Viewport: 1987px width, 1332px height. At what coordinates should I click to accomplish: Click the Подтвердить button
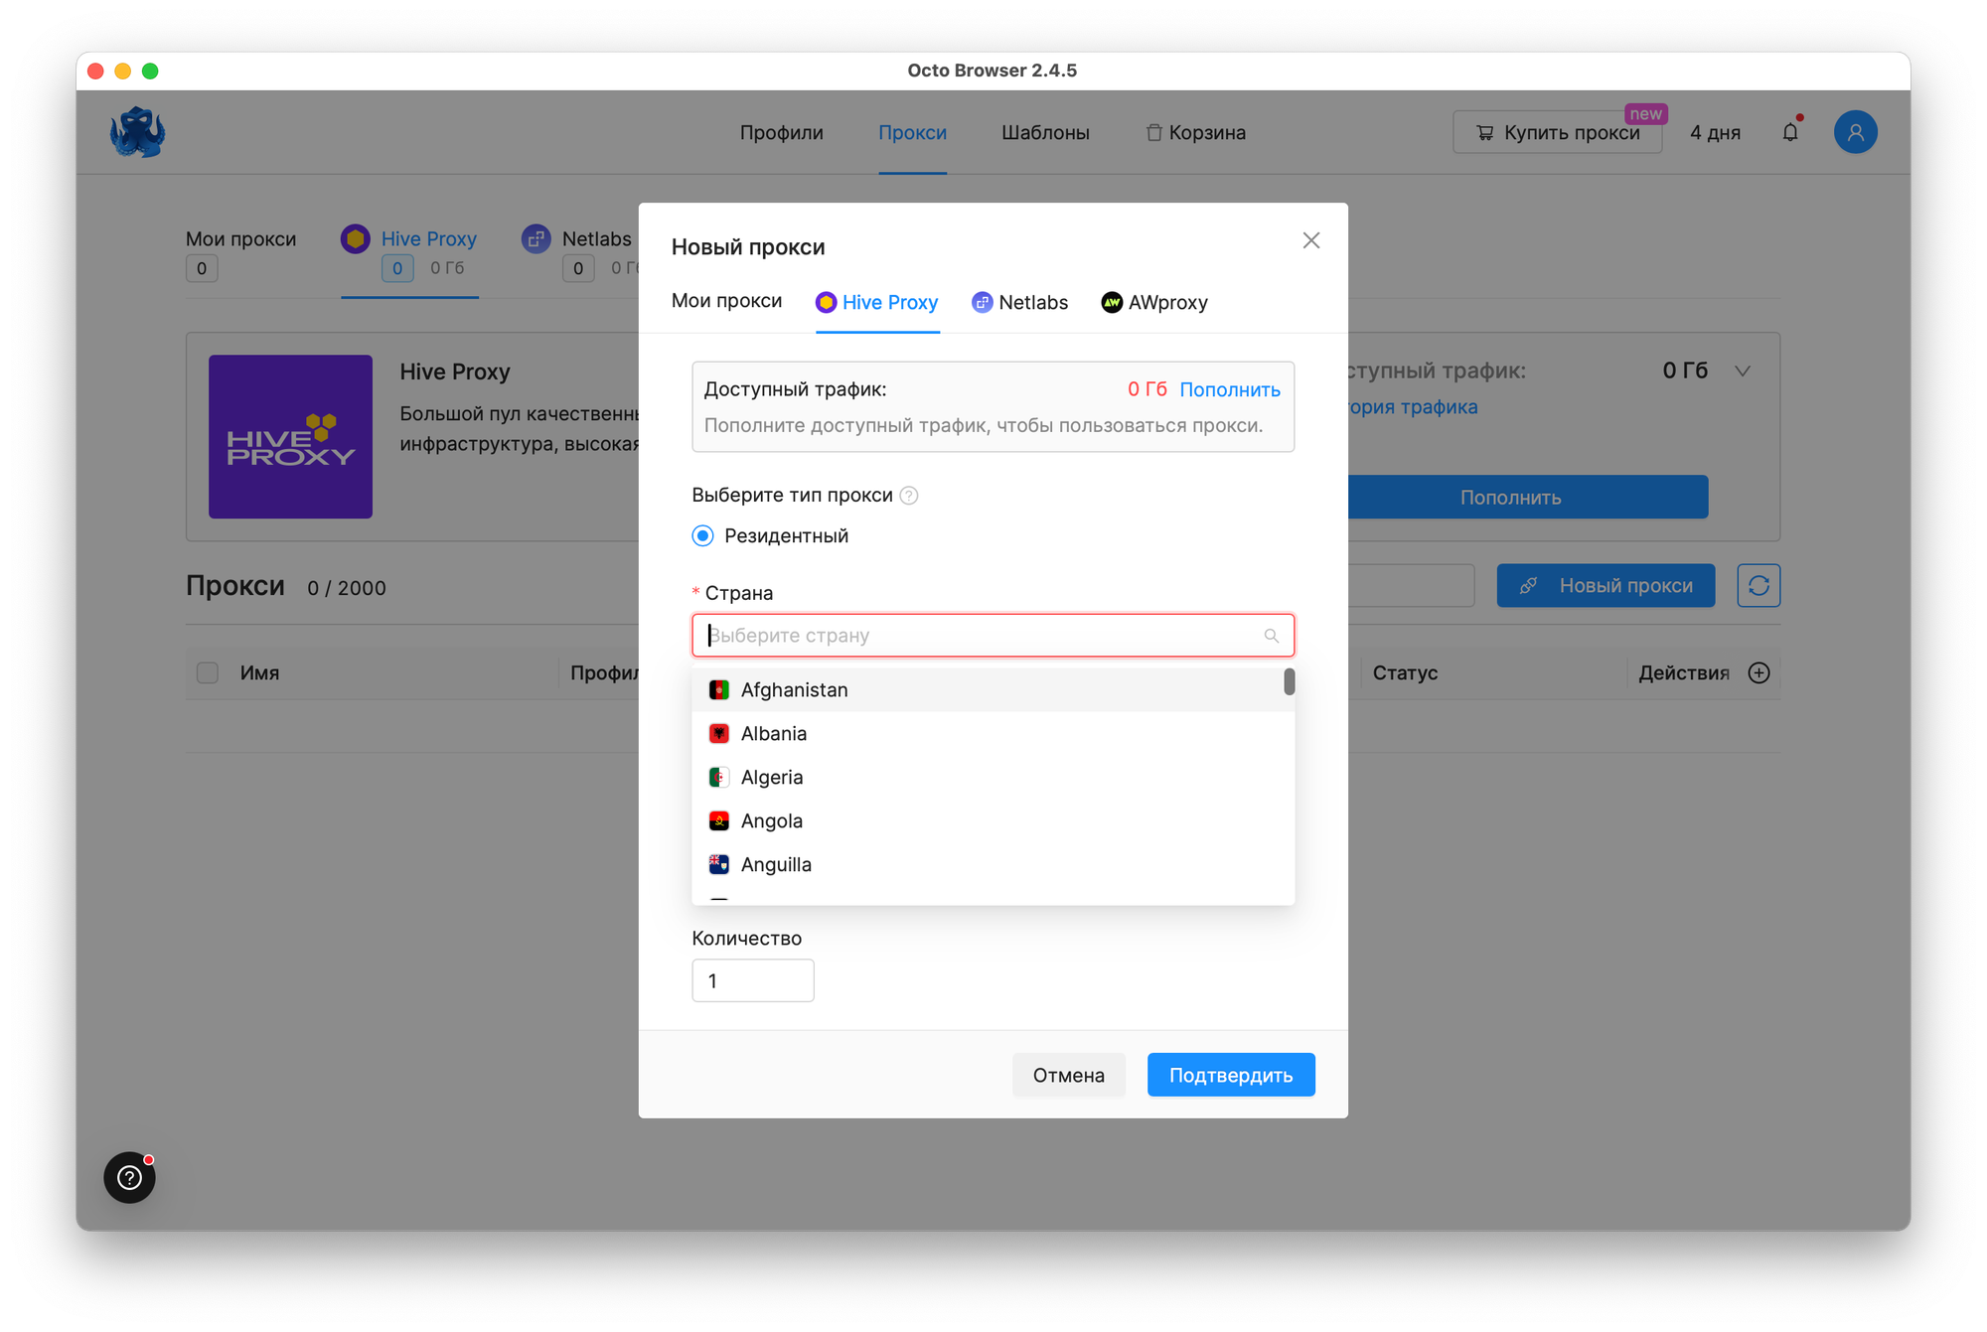[1231, 1075]
